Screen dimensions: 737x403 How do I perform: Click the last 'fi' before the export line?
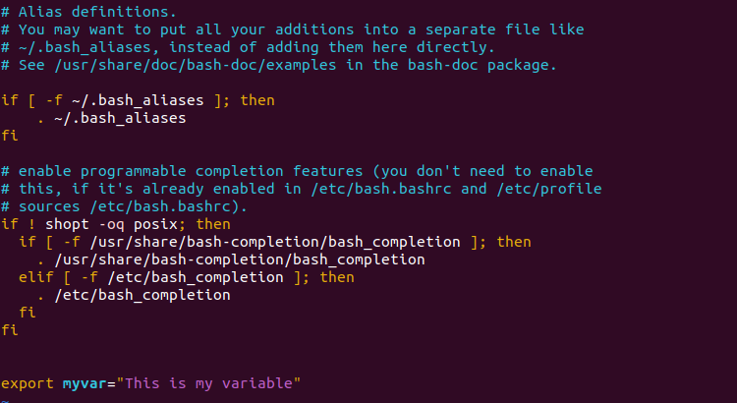[10, 330]
